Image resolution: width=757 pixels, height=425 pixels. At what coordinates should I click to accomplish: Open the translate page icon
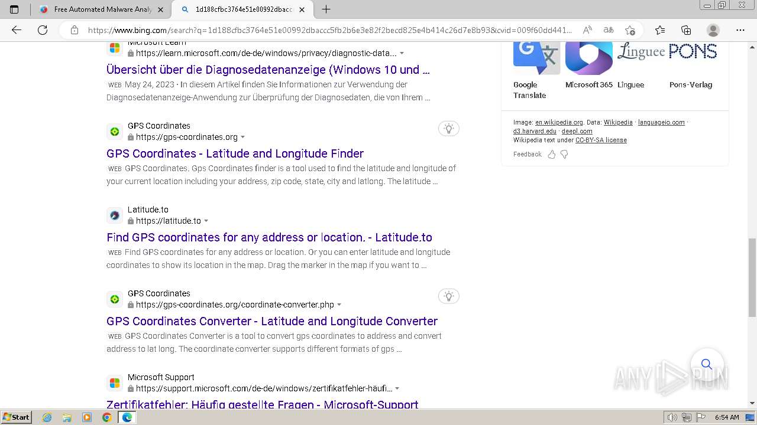tap(609, 30)
